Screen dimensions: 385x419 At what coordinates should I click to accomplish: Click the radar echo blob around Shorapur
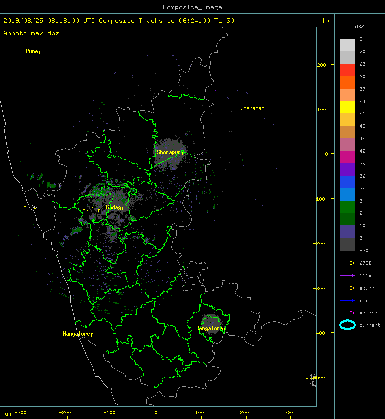pyautogui.click(x=171, y=153)
